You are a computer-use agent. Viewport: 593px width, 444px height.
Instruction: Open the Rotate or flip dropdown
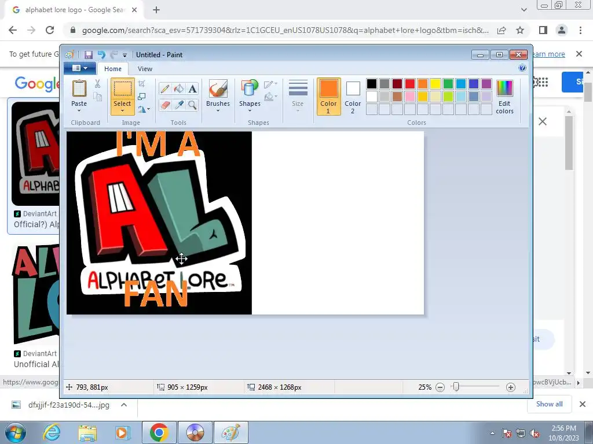click(x=144, y=109)
